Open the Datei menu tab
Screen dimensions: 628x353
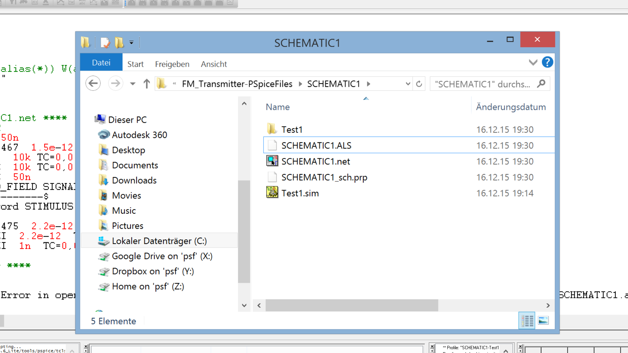point(101,63)
